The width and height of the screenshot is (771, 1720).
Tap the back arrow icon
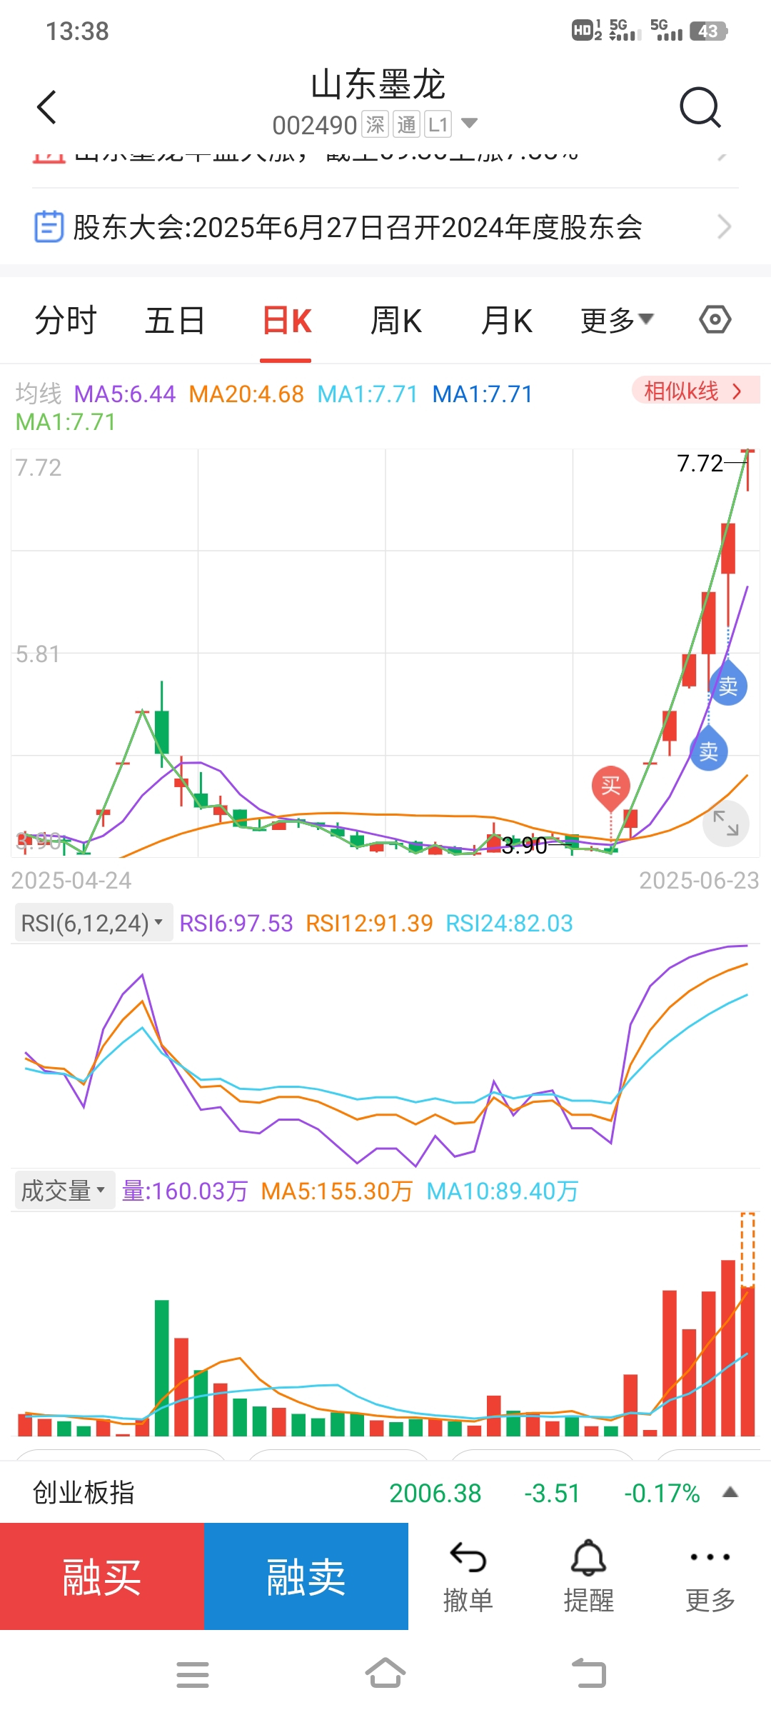(x=46, y=107)
